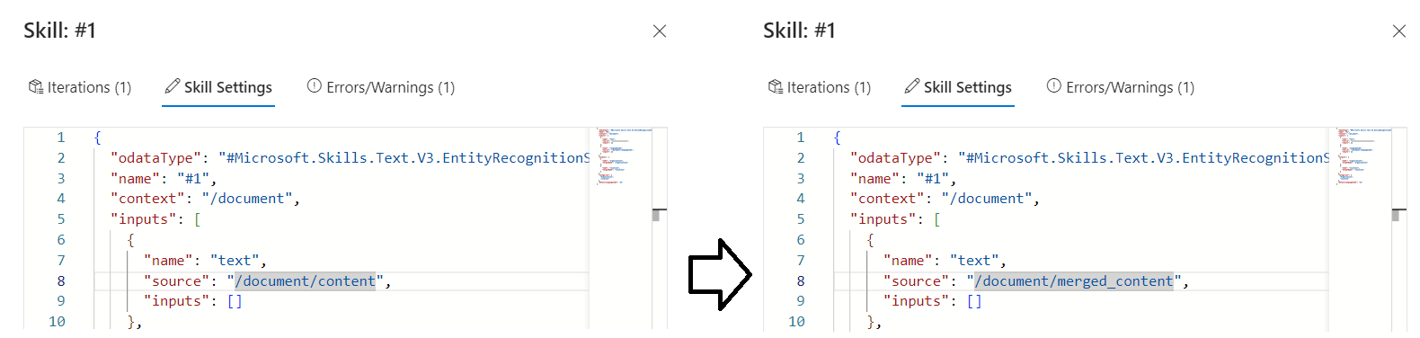Viewport: 1420px width, 338px height.
Task: Switch to Errors/Warnings (1) in left panel
Action: [x=381, y=87]
